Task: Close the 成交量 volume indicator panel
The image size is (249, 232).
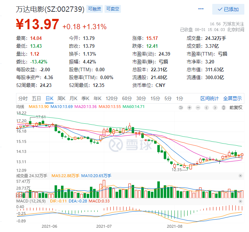Action: [240, 176]
